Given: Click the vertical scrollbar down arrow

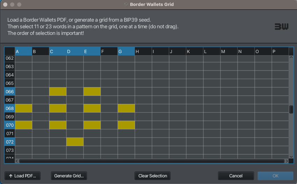Looking at the screenshot, I should (291, 157).
